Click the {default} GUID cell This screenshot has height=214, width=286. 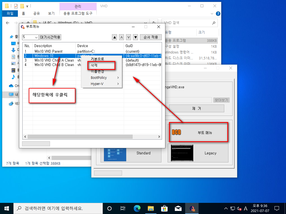(x=132, y=60)
